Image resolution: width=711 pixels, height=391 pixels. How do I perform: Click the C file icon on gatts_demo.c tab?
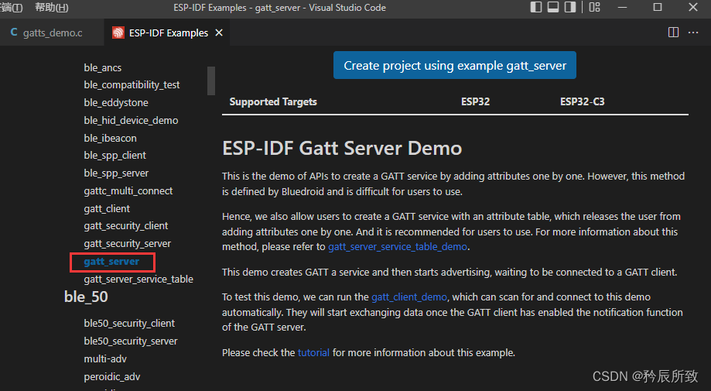click(15, 33)
